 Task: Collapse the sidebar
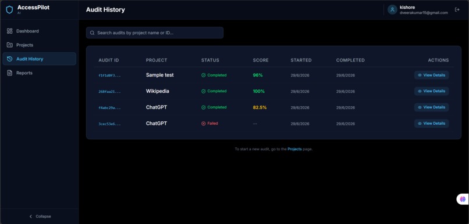point(40,216)
